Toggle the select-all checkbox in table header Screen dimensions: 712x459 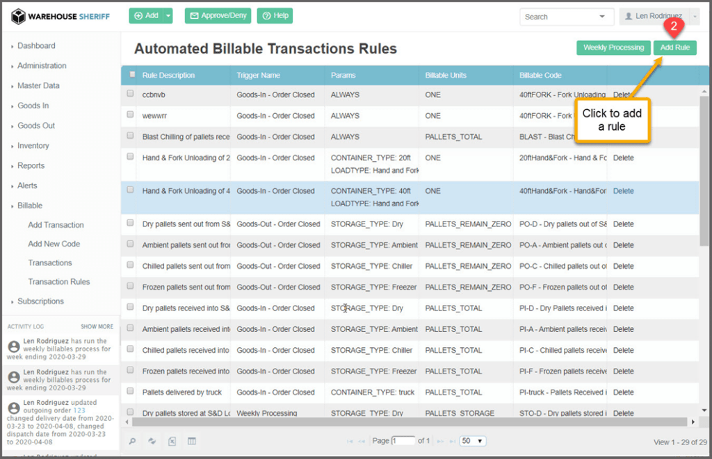[130, 74]
